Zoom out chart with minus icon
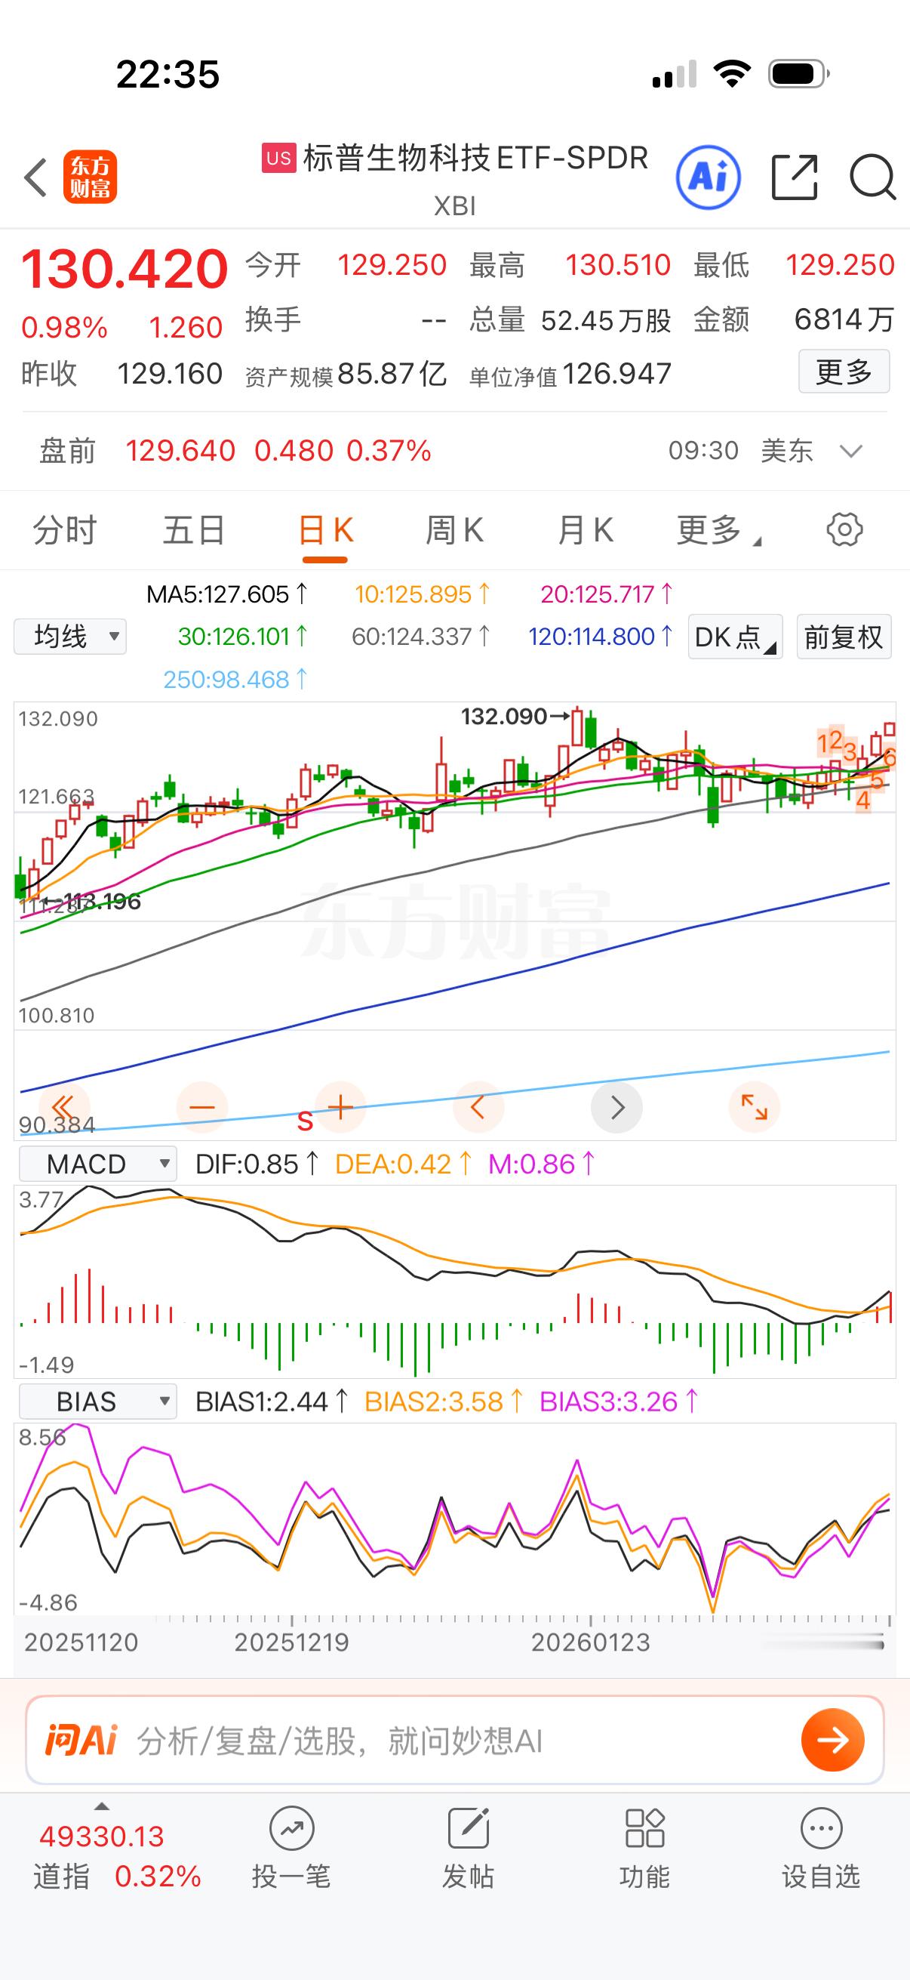Viewport: 910px width, 1980px height. point(202,1108)
